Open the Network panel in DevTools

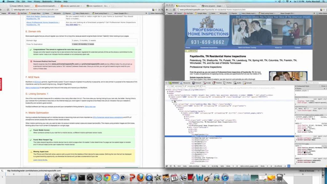click(197, 83)
